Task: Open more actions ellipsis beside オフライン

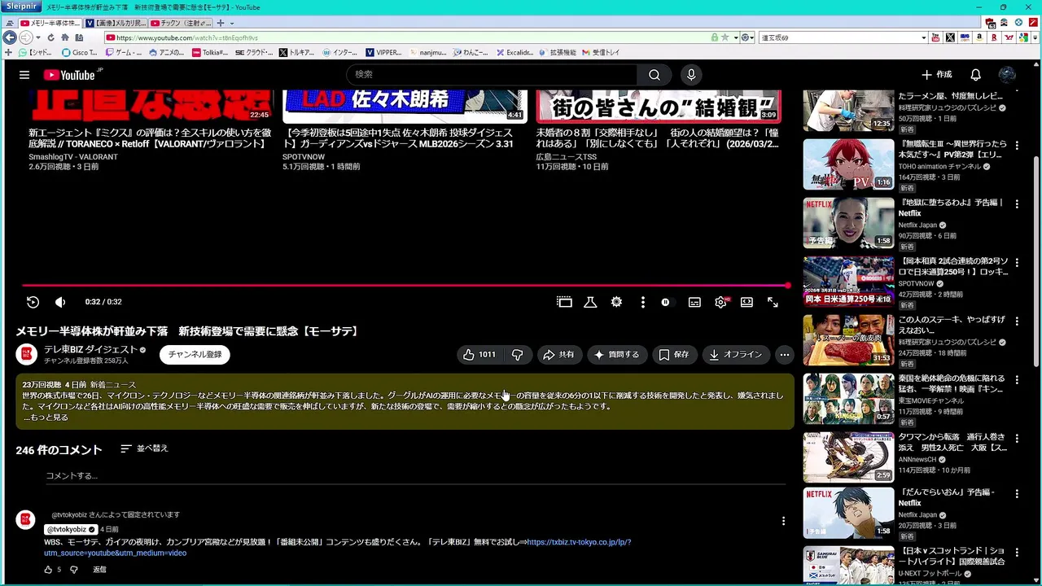Action: click(784, 355)
